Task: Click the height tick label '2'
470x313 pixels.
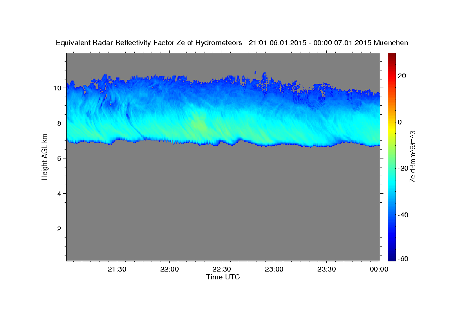Action: 59,229
